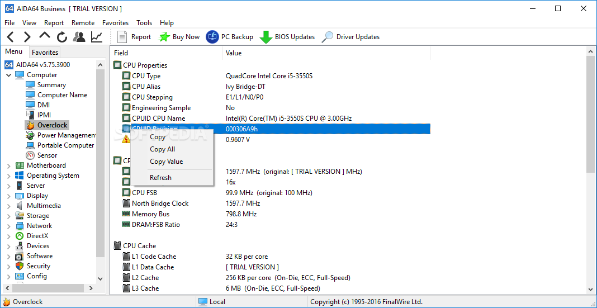Open the View menu
The height and width of the screenshot is (308, 597).
[29, 23]
